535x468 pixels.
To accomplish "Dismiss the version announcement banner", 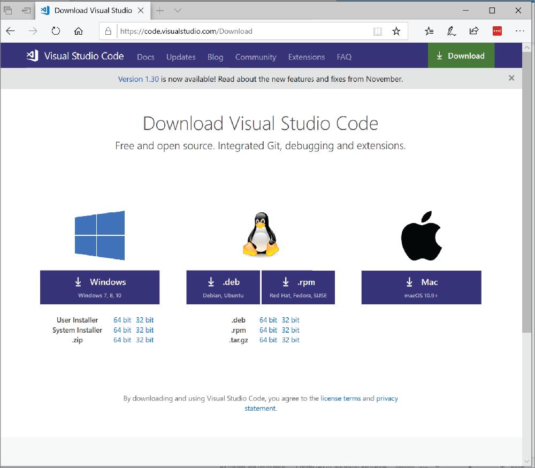I will (511, 78).
